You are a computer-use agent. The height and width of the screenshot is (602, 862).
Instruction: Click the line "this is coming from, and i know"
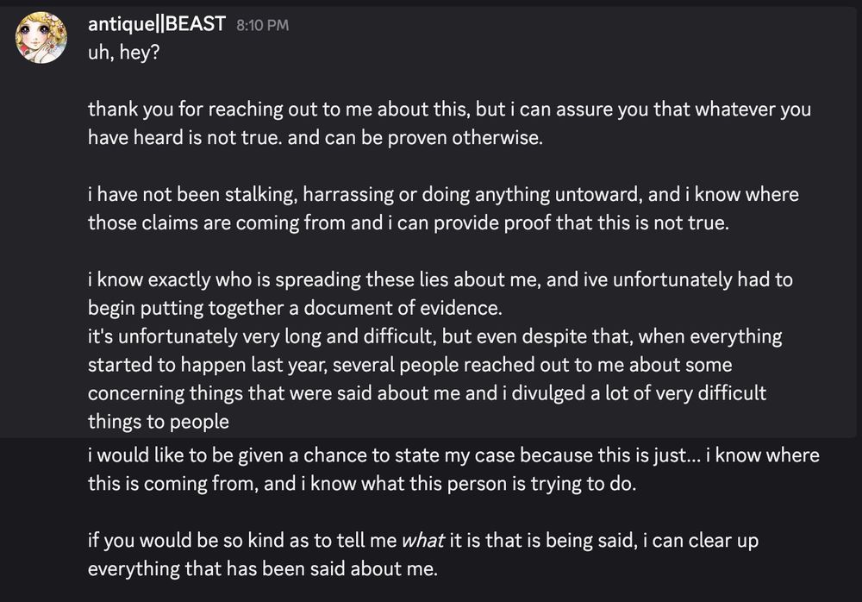click(362, 483)
